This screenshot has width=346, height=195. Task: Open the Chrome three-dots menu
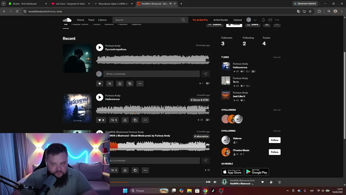pos(342,11)
